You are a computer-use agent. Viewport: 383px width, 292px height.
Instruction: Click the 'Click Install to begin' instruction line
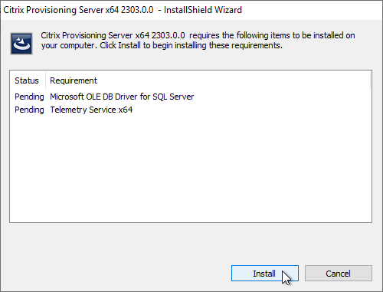click(191, 45)
